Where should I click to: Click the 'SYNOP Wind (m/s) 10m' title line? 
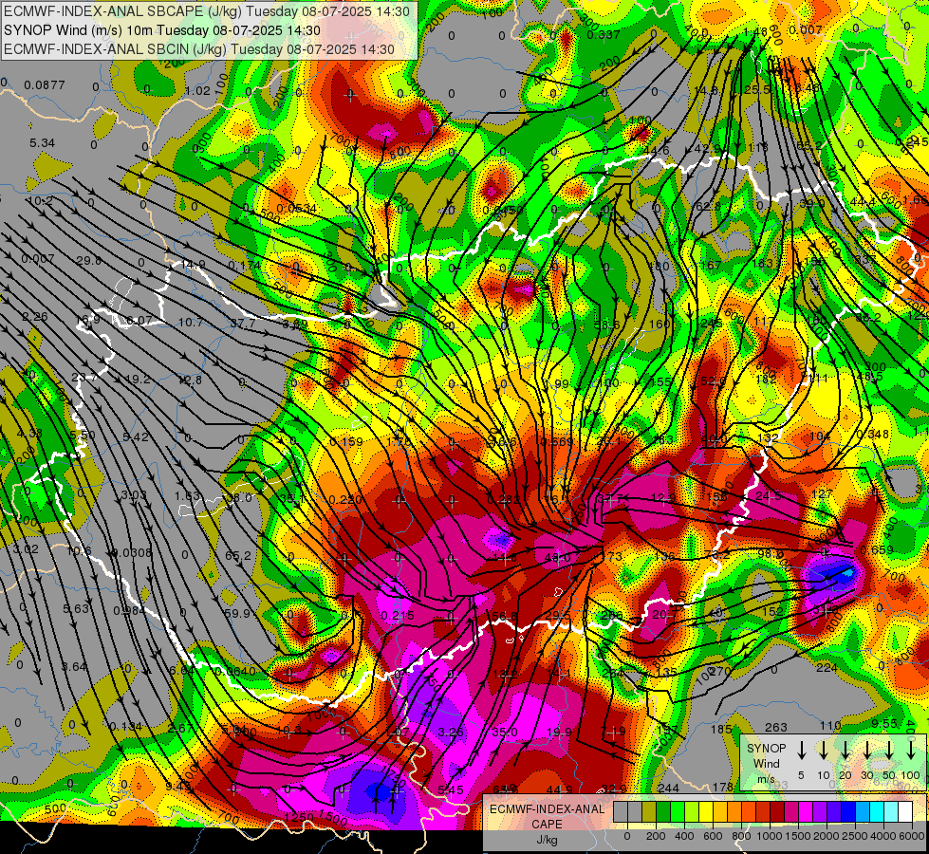tap(161, 30)
